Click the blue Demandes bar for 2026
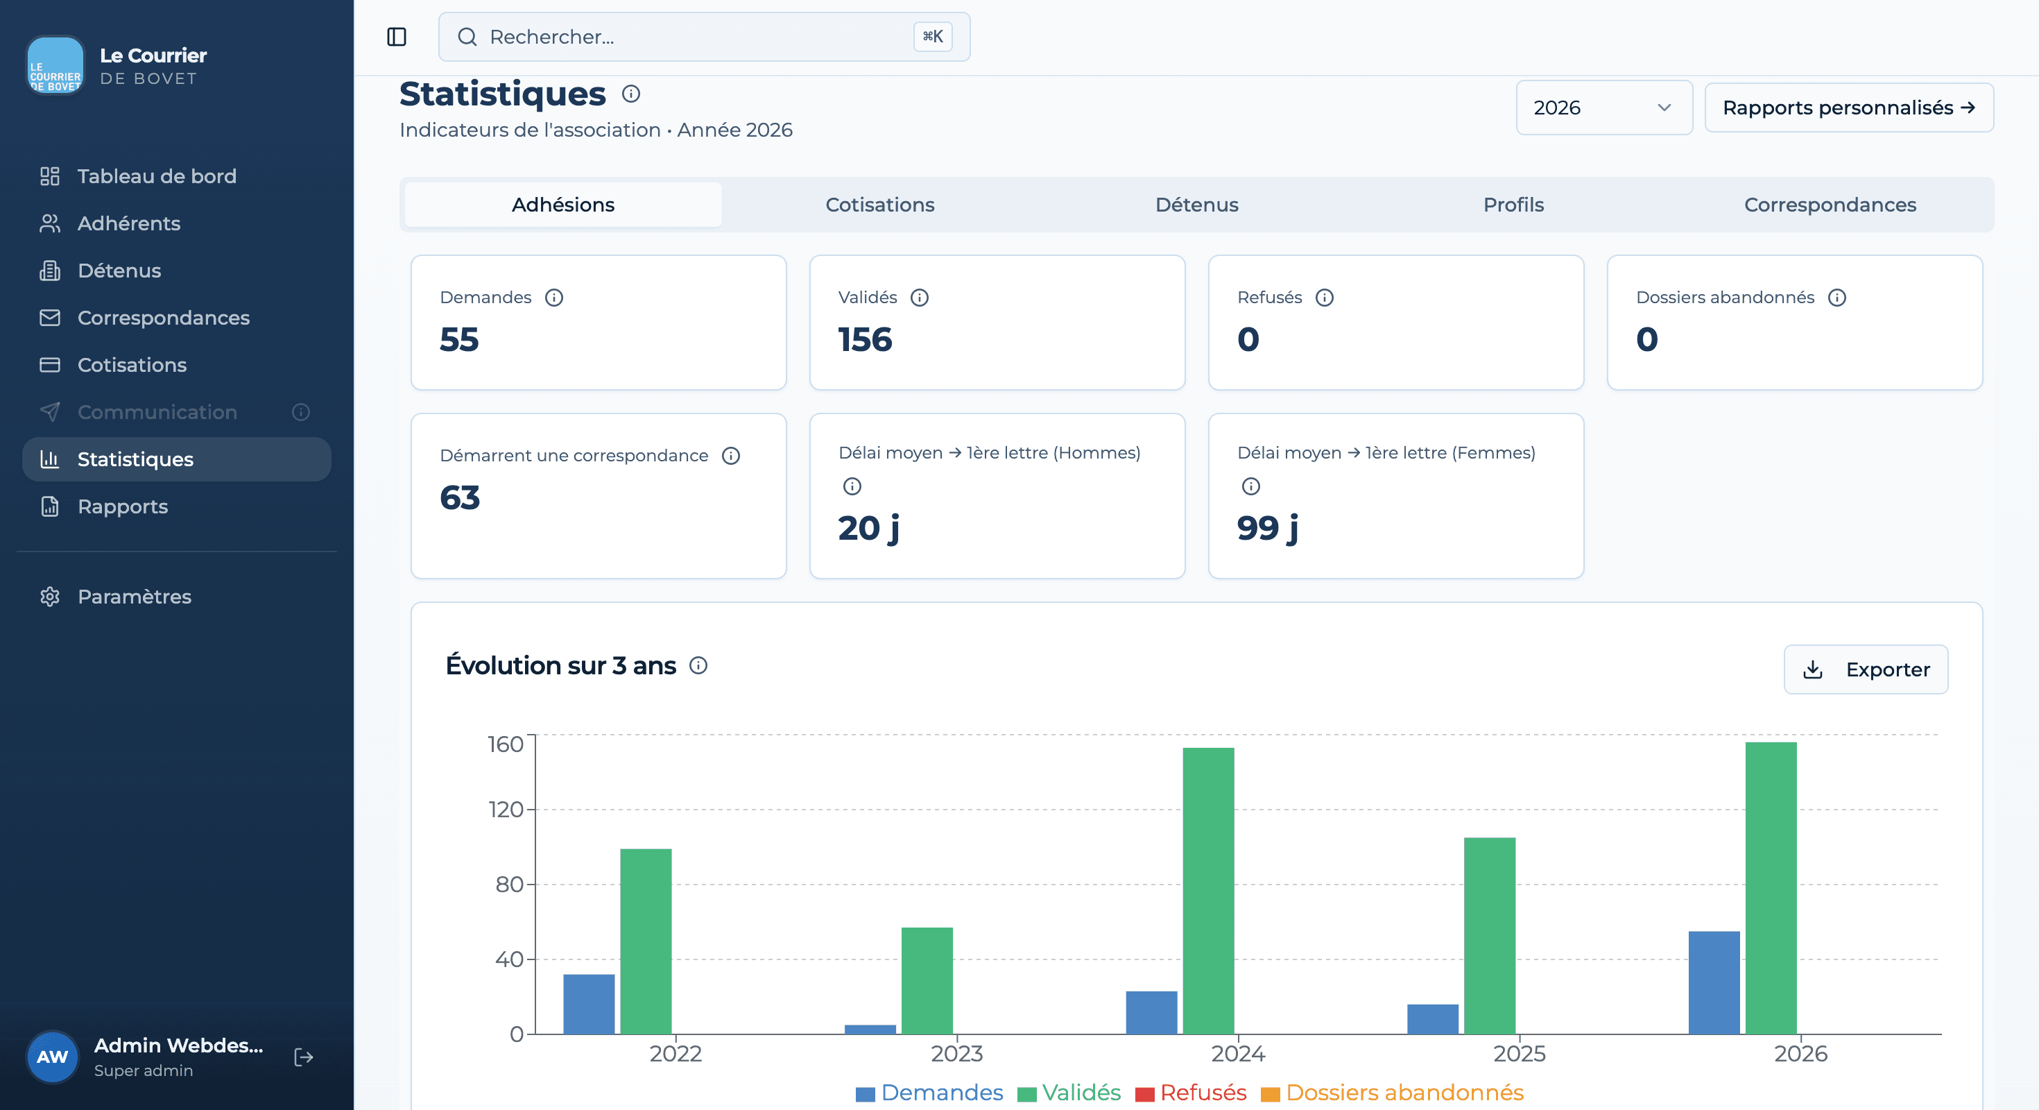Screen dimensions: 2039x1110 [1714, 982]
